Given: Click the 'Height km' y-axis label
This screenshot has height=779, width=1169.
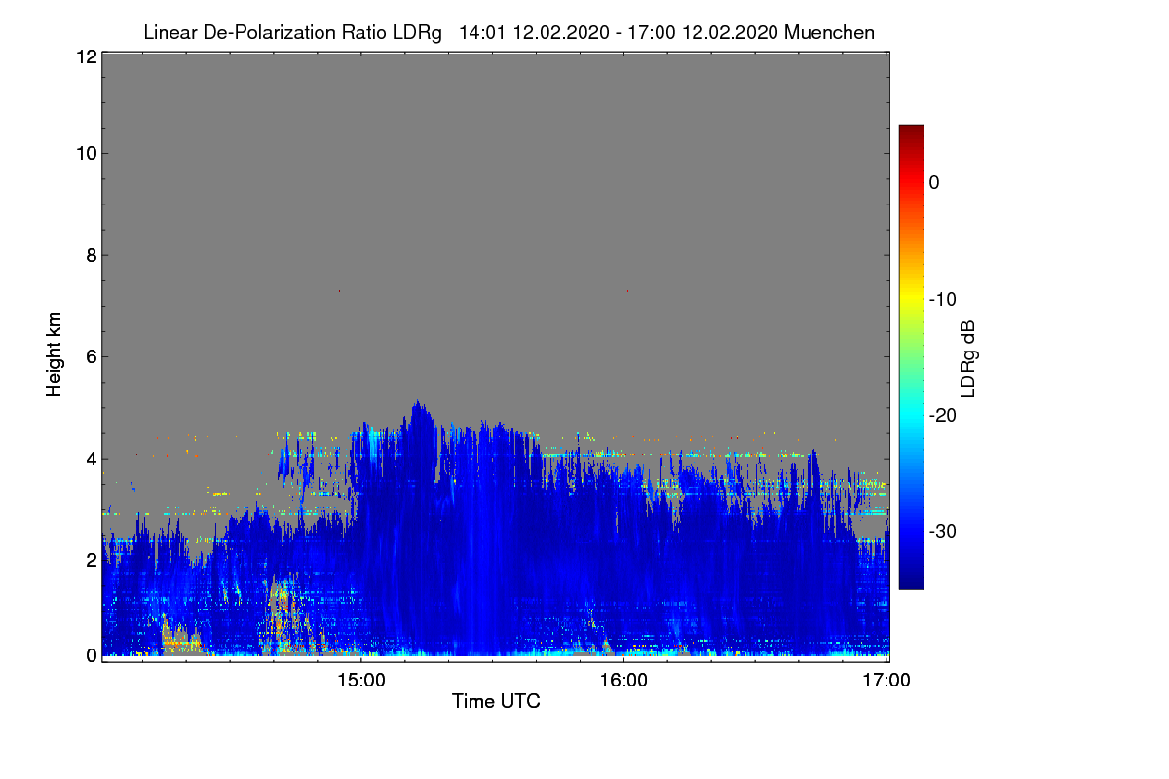Looking at the screenshot, I should 55,354.
